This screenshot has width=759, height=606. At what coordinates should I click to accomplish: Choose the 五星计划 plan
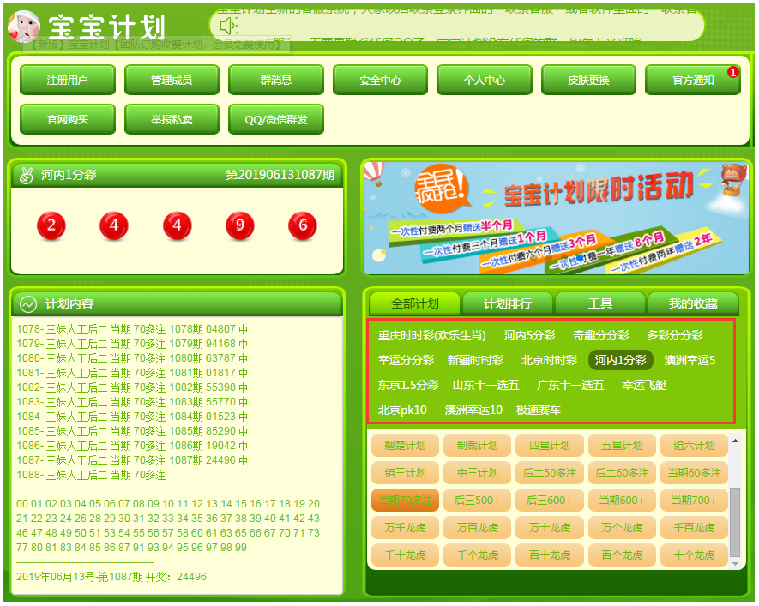(x=621, y=446)
